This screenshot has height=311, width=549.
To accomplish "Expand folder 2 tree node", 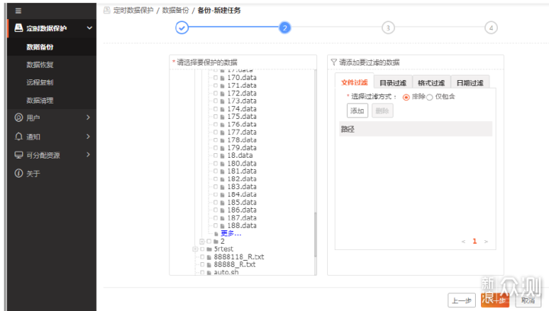I will point(201,242).
